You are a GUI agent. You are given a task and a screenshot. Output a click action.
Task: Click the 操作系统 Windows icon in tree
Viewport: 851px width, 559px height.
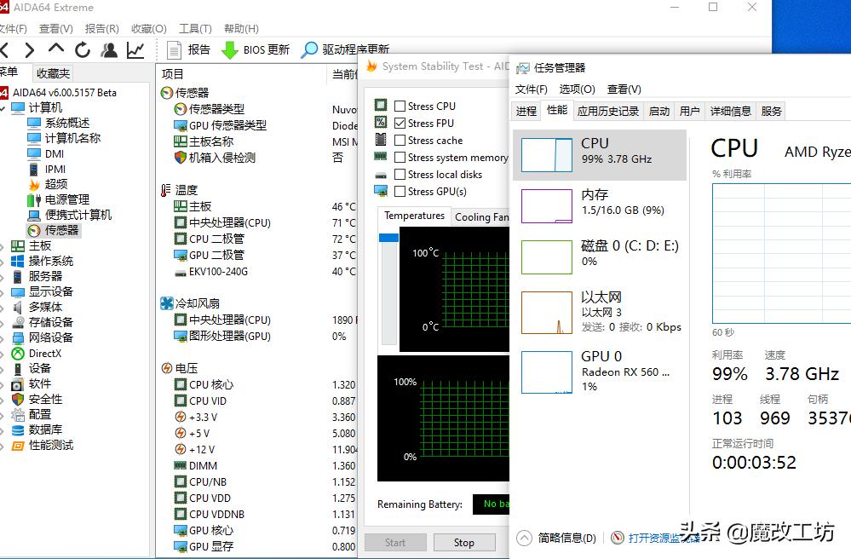pyautogui.click(x=18, y=261)
